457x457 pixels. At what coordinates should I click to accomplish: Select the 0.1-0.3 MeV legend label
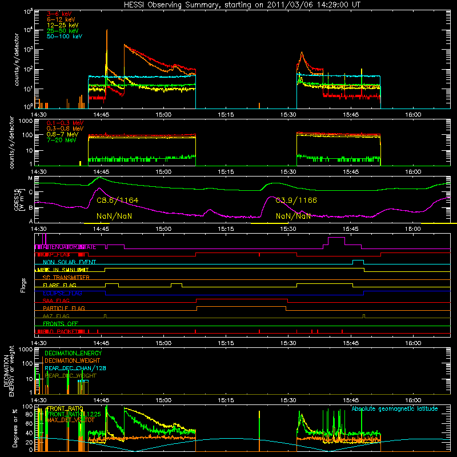[65, 123]
